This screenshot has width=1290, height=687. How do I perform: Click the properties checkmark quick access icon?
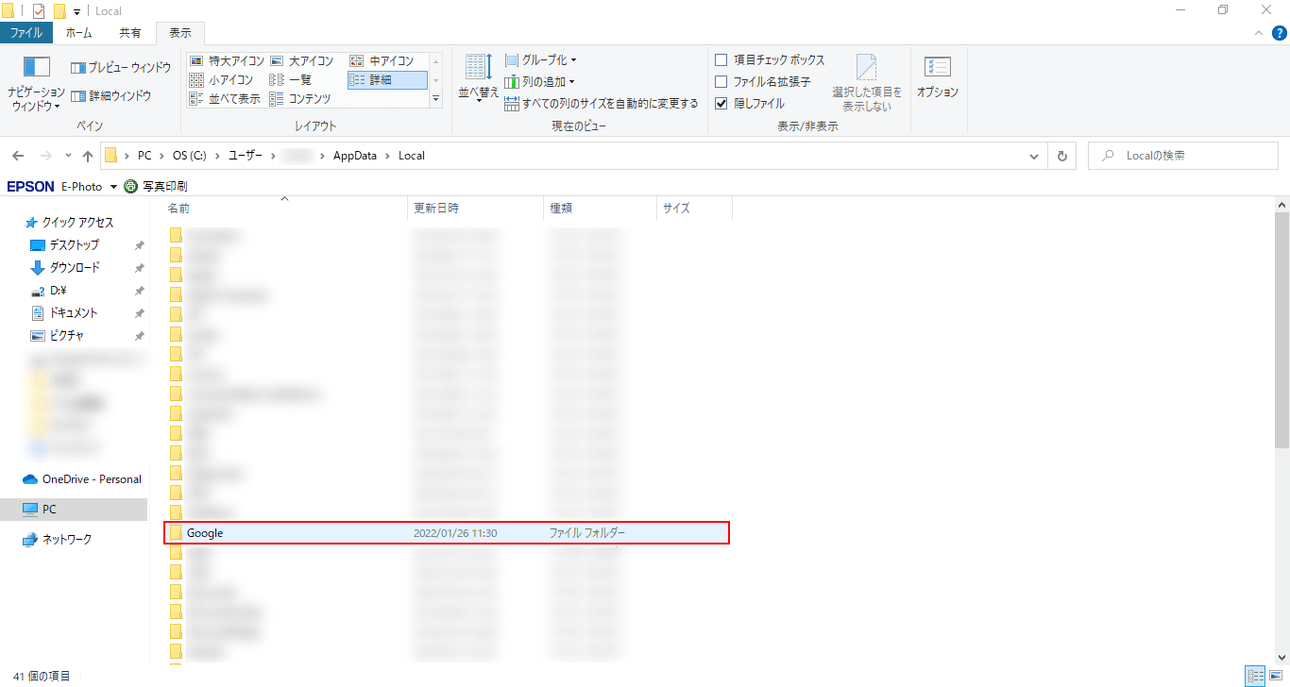click(x=39, y=11)
